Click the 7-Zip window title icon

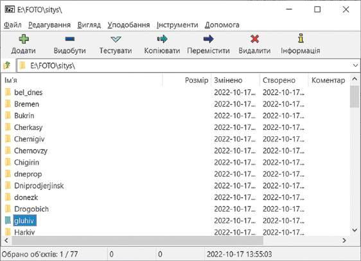[x=10, y=10]
